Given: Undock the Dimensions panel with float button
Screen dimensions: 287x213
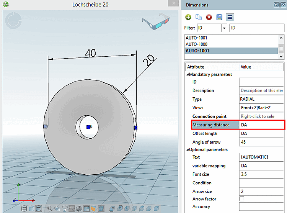Looking at the screenshot, I should [276, 5].
